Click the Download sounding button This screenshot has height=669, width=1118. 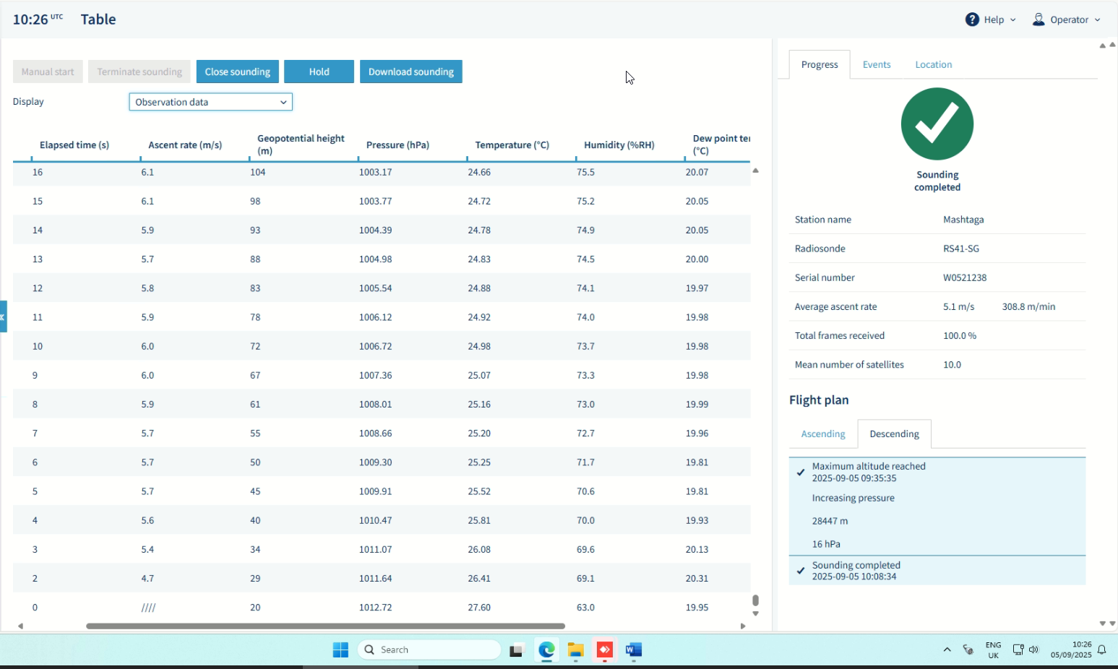(x=411, y=72)
